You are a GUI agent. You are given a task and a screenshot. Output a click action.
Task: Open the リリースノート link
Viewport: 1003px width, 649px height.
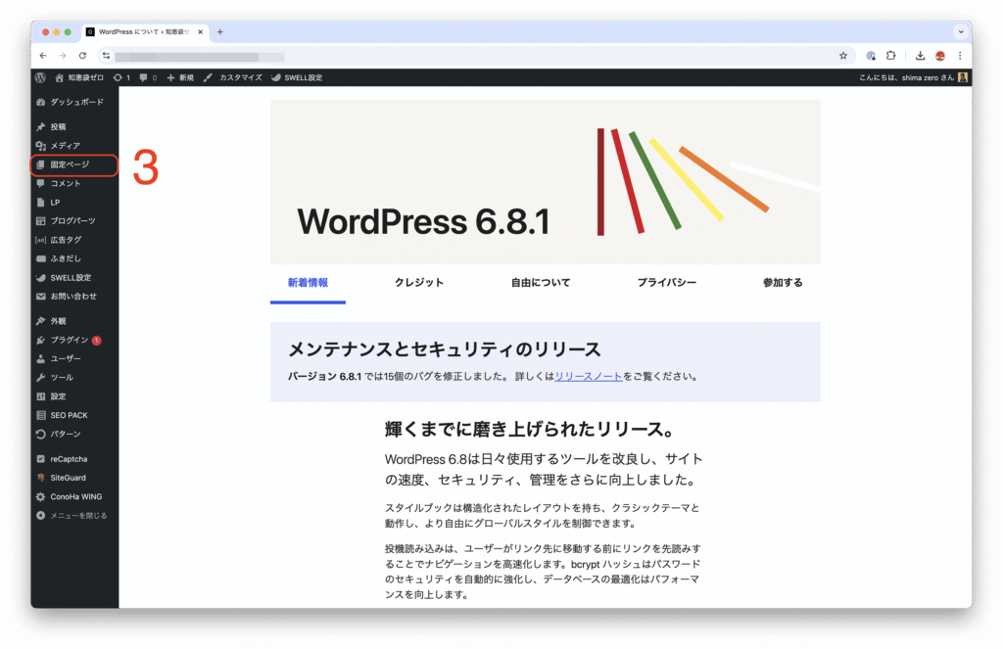(589, 377)
